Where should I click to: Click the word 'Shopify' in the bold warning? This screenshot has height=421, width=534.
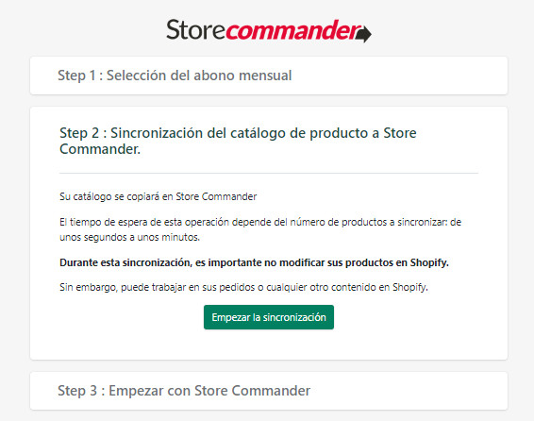429,262
